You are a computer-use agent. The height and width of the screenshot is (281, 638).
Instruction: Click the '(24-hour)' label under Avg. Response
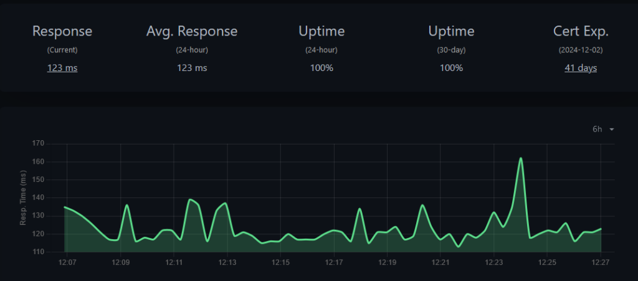192,50
